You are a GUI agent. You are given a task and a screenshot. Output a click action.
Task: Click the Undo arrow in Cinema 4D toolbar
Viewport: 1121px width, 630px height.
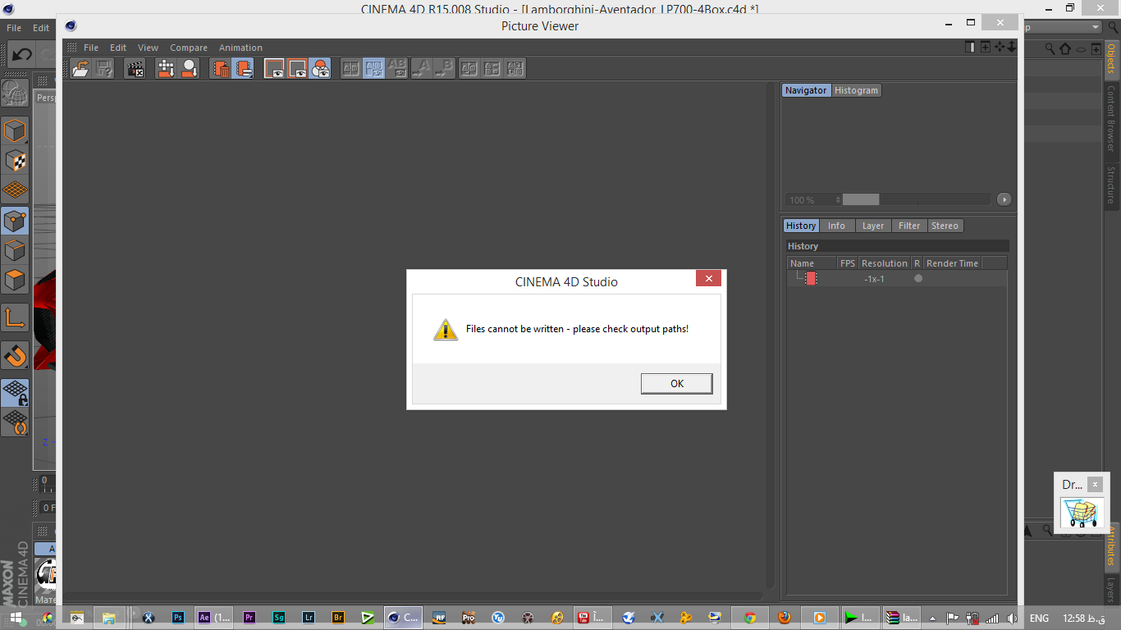(22, 54)
